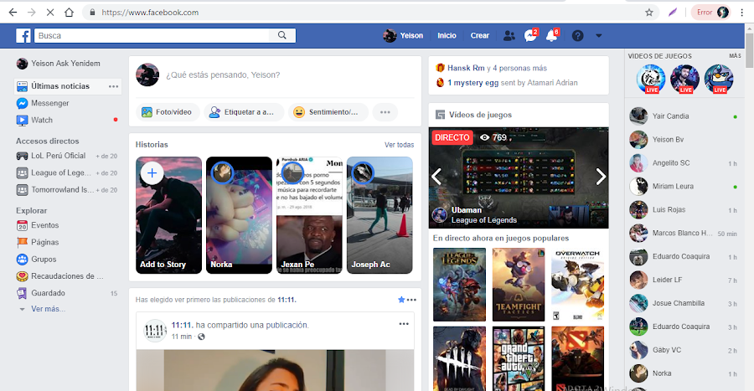Open the 11:11. page link in post
Viewport: 754px width, 391px height.
point(183,325)
